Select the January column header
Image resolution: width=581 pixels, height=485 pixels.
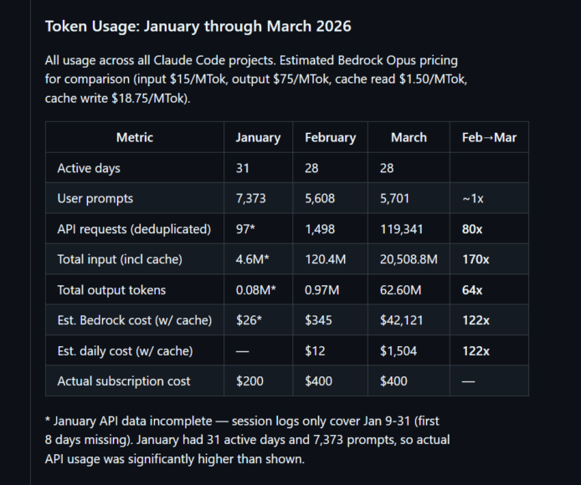click(x=258, y=137)
